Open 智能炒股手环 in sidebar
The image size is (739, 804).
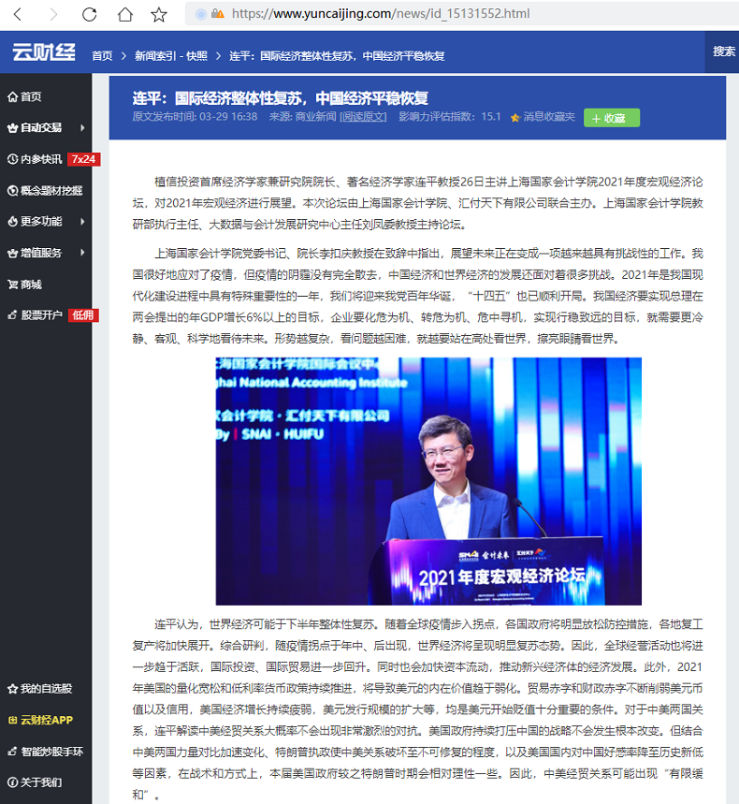point(51,752)
